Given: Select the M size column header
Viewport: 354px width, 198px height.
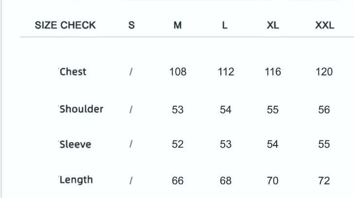Looking at the screenshot, I should pyautogui.click(x=177, y=26).
